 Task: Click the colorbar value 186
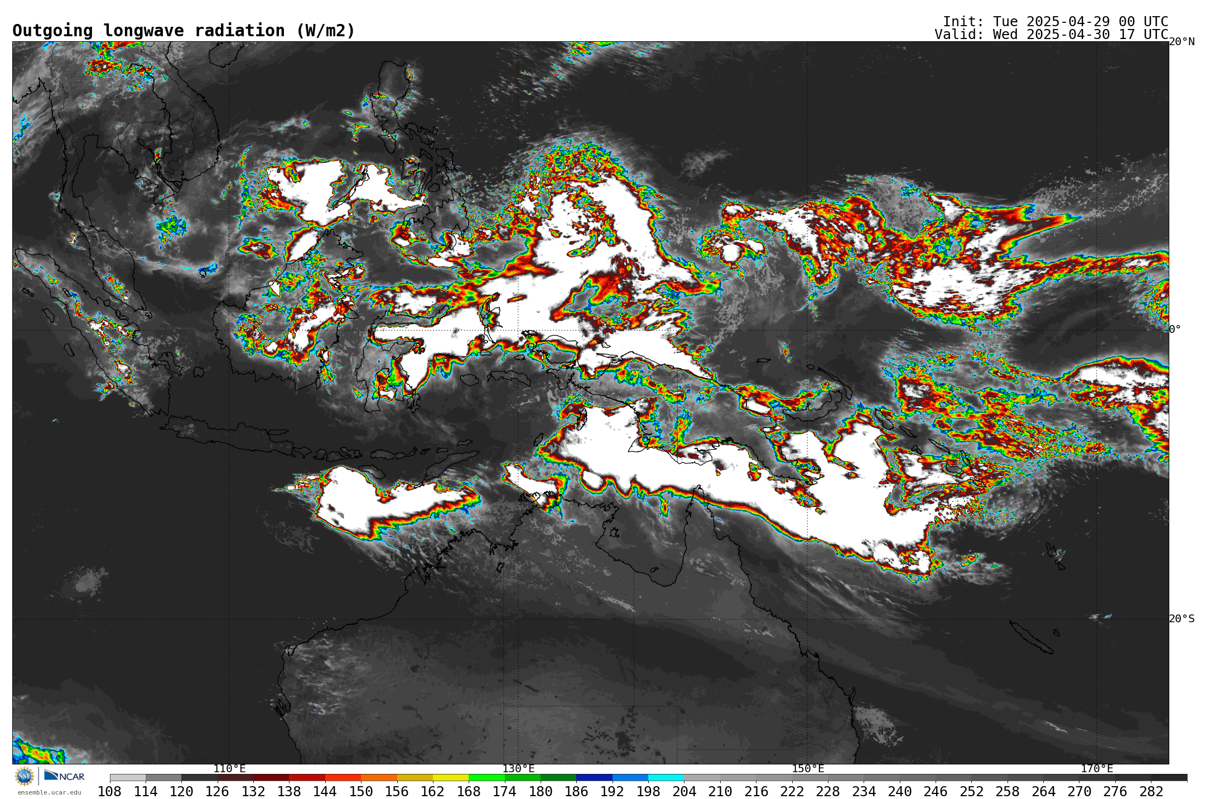(576, 792)
